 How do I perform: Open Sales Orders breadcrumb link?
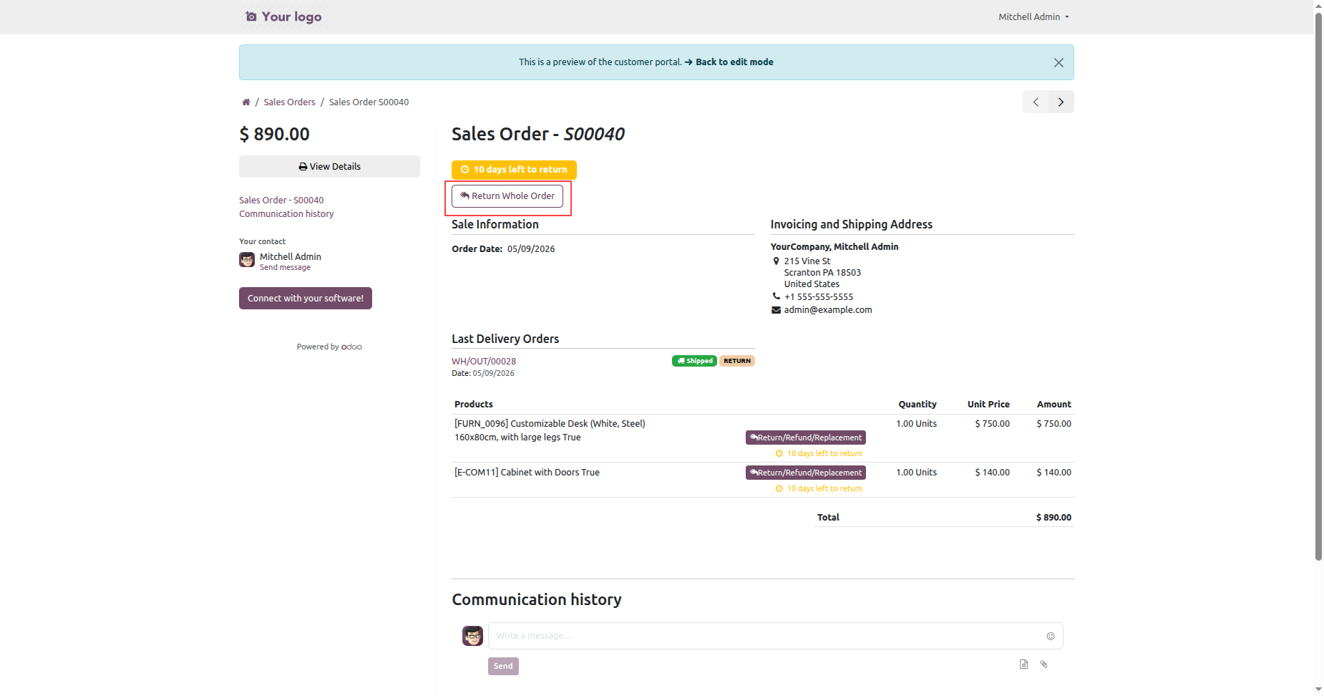[289, 102]
